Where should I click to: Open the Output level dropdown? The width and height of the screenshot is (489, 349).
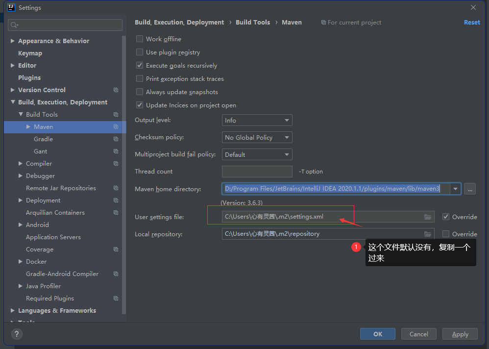click(257, 120)
